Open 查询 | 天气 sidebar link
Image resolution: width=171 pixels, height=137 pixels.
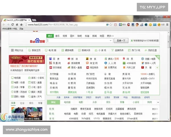[x=35, y=96]
